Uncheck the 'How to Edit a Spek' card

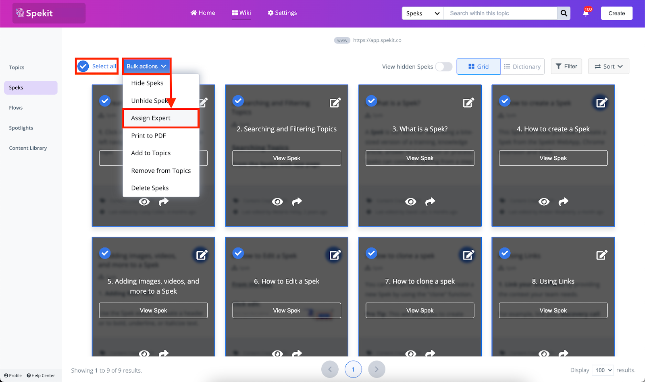point(238,253)
